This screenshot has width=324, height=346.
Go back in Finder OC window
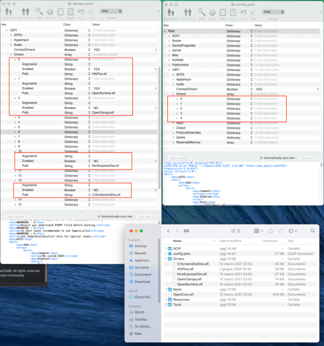pyautogui.click(x=168, y=231)
